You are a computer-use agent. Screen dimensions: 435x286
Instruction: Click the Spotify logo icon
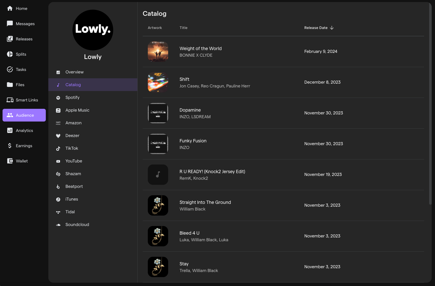pos(58,98)
